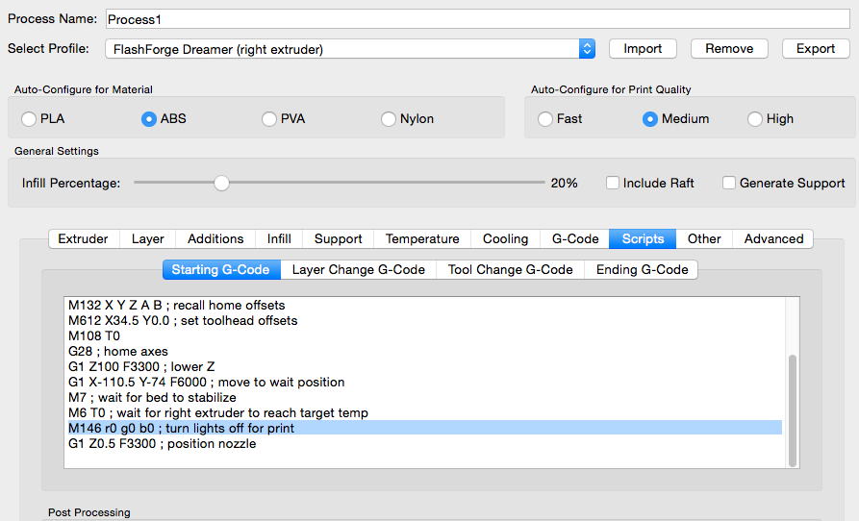Viewport: 859px width, 521px height.
Task: Click the Infill Percentage slider handle
Action: [221, 183]
